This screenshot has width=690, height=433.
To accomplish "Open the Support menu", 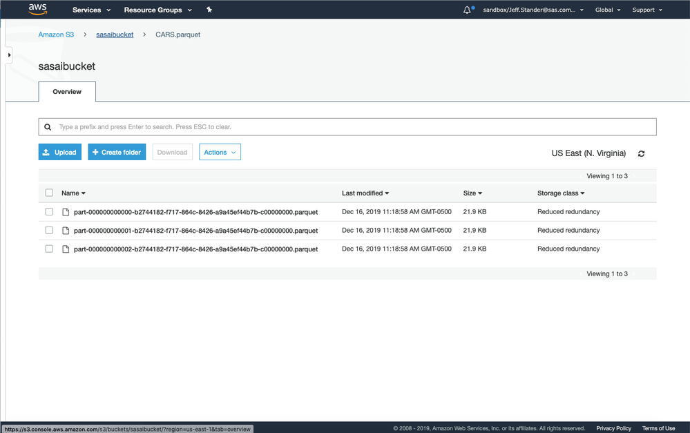I will [x=647, y=10].
